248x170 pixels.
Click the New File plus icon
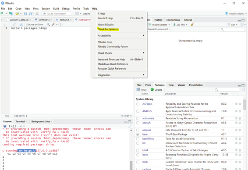pos(2,14)
